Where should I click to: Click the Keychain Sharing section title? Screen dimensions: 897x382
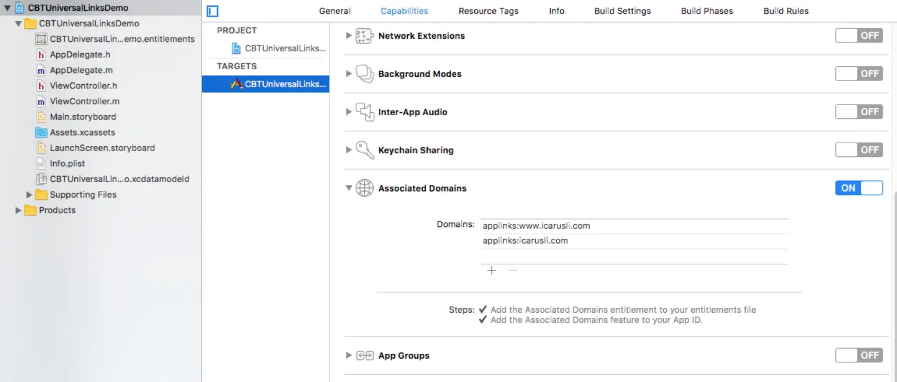point(416,150)
